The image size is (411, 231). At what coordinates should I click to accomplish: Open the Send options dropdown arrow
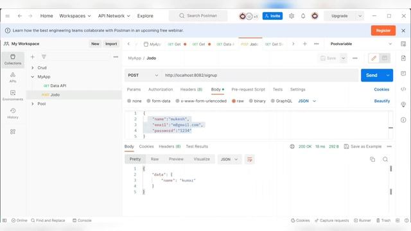click(388, 76)
